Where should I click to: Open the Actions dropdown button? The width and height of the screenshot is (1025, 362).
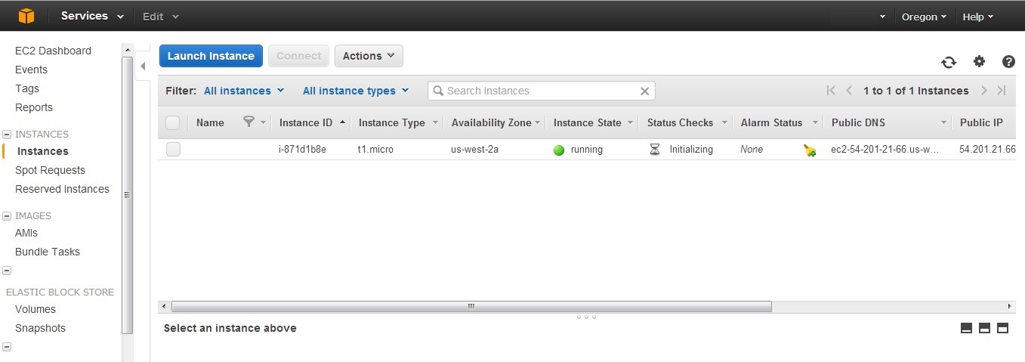[369, 56]
